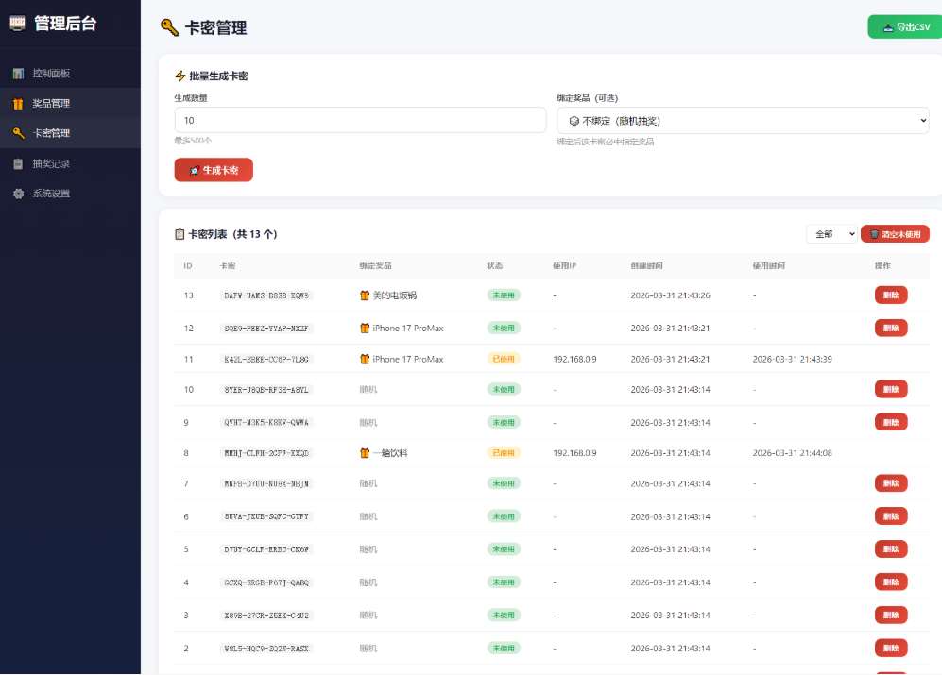
Task: Click the key icon beside 卡密管理
Action: [x=18, y=133]
